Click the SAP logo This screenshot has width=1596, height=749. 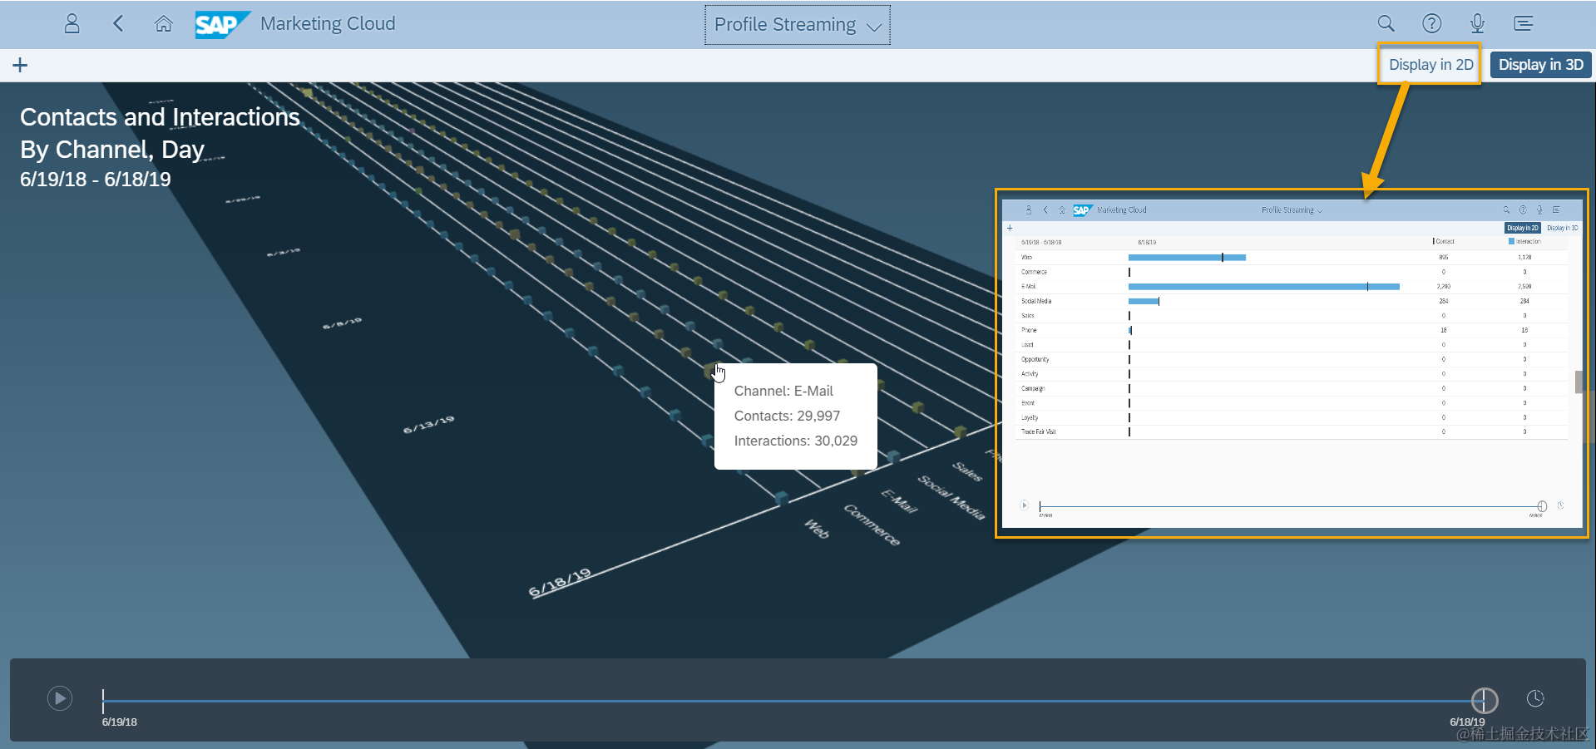(222, 24)
